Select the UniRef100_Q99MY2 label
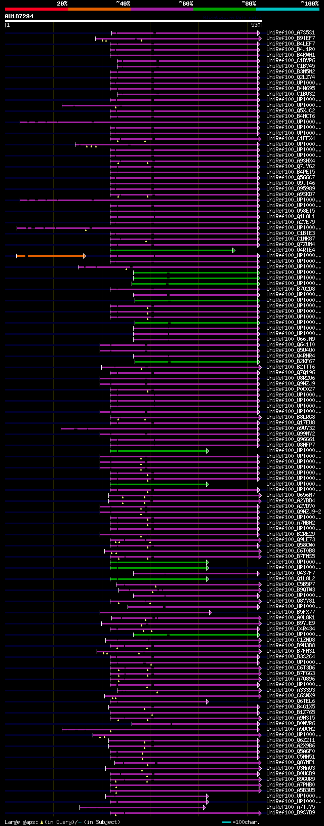 pos(291,434)
